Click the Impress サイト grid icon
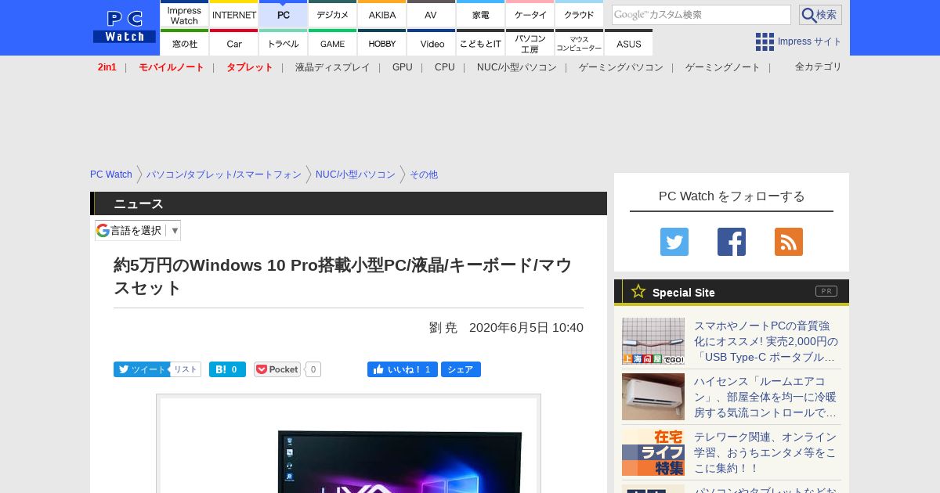940x493 pixels. click(765, 41)
